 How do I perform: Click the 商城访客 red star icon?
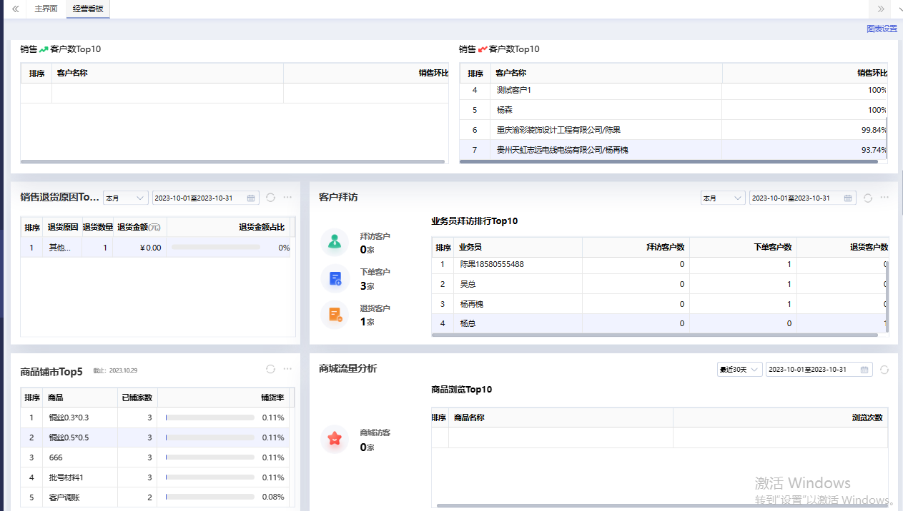coord(335,439)
